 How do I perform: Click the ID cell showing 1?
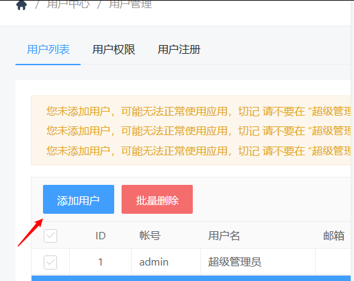101,262
